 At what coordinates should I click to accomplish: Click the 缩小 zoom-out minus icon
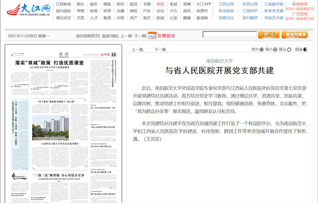click(x=275, y=50)
